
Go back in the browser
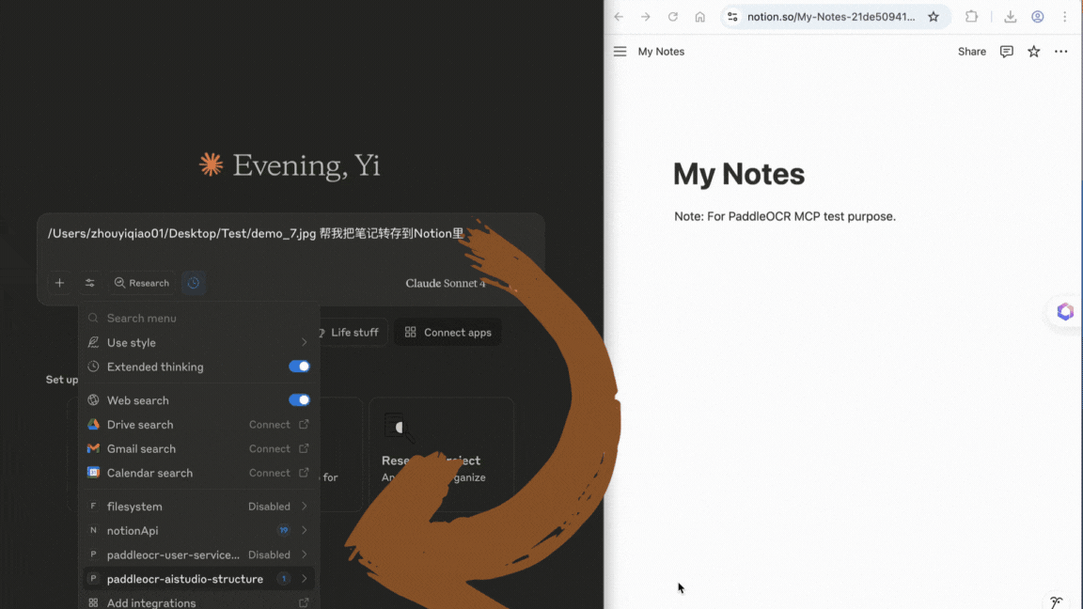619,17
